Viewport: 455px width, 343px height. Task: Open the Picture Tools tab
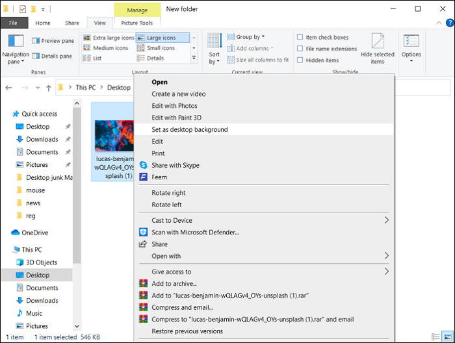tap(137, 23)
